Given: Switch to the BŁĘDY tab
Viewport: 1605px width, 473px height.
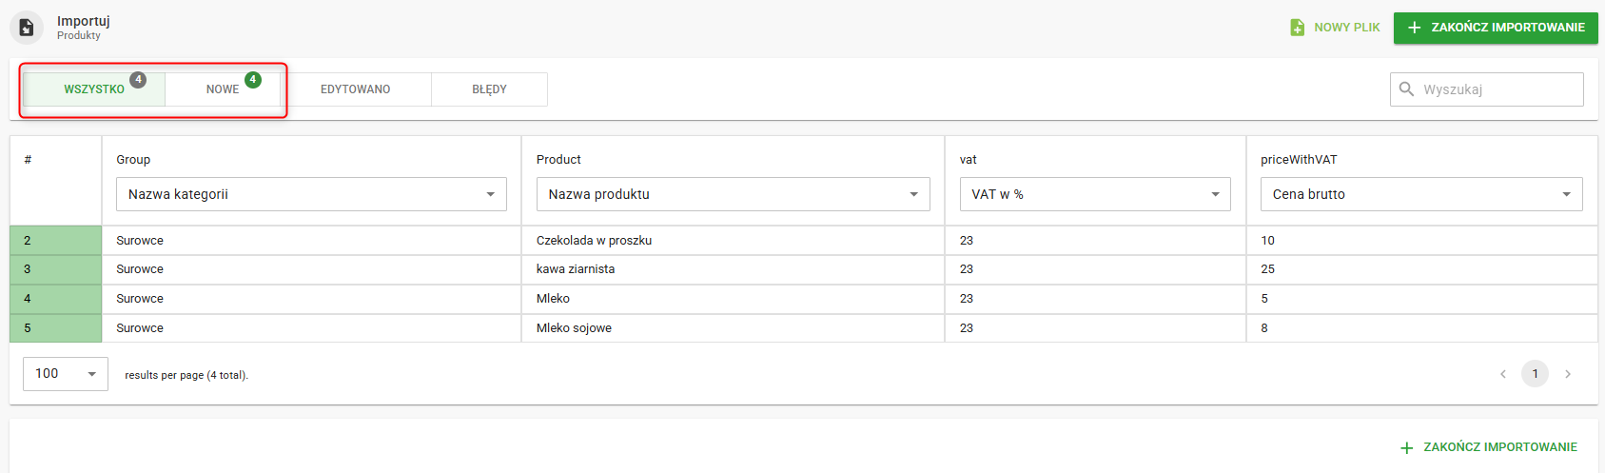Looking at the screenshot, I should (489, 89).
